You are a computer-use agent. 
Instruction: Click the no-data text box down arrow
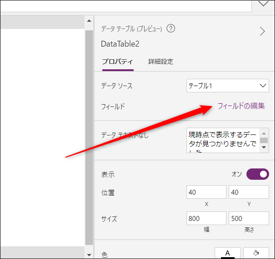[264, 147]
